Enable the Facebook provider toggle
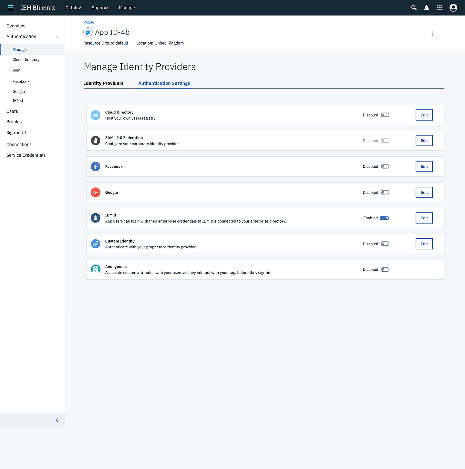465x469 pixels. click(385, 166)
